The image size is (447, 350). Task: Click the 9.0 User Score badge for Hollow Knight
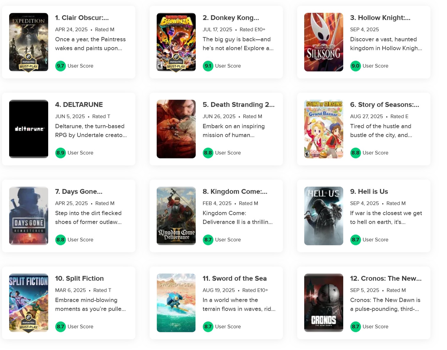click(x=356, y=66)
